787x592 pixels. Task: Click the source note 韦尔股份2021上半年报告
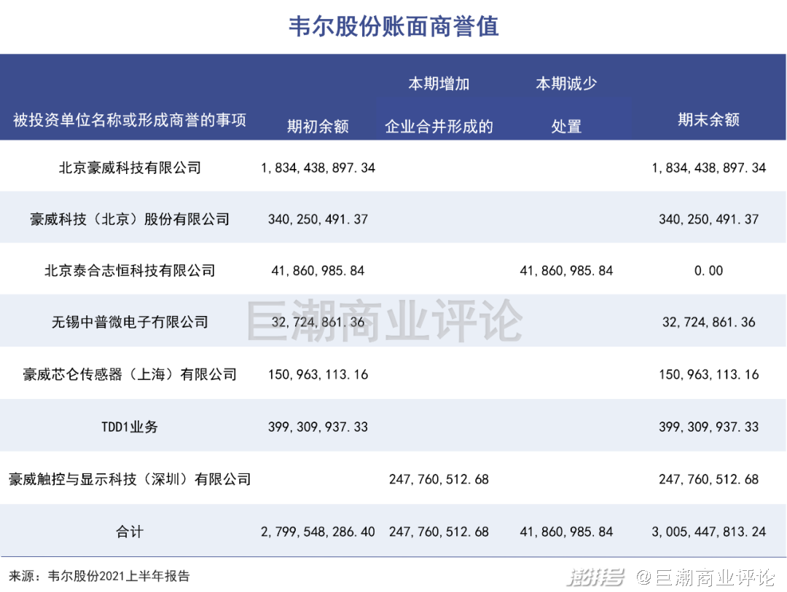point(119,576)
